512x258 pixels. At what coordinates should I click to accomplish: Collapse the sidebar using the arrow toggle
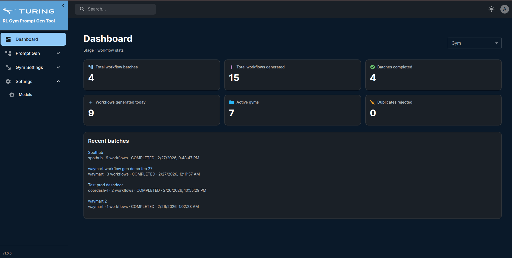(63, 5)
